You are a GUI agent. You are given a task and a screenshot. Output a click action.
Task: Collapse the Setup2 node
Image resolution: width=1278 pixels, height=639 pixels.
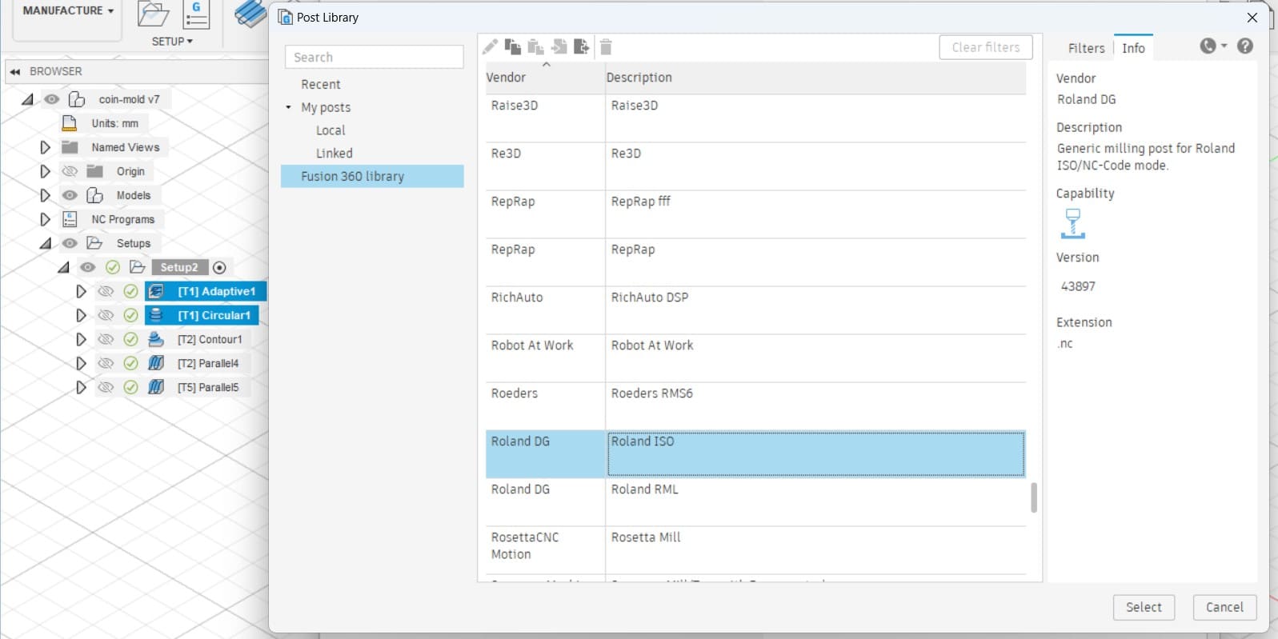pos(63,267)
